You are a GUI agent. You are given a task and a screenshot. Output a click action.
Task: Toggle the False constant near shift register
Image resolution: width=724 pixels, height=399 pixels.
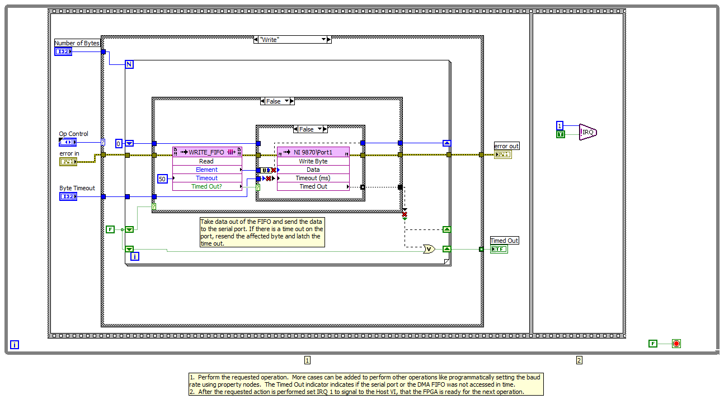tap(110, 229)
